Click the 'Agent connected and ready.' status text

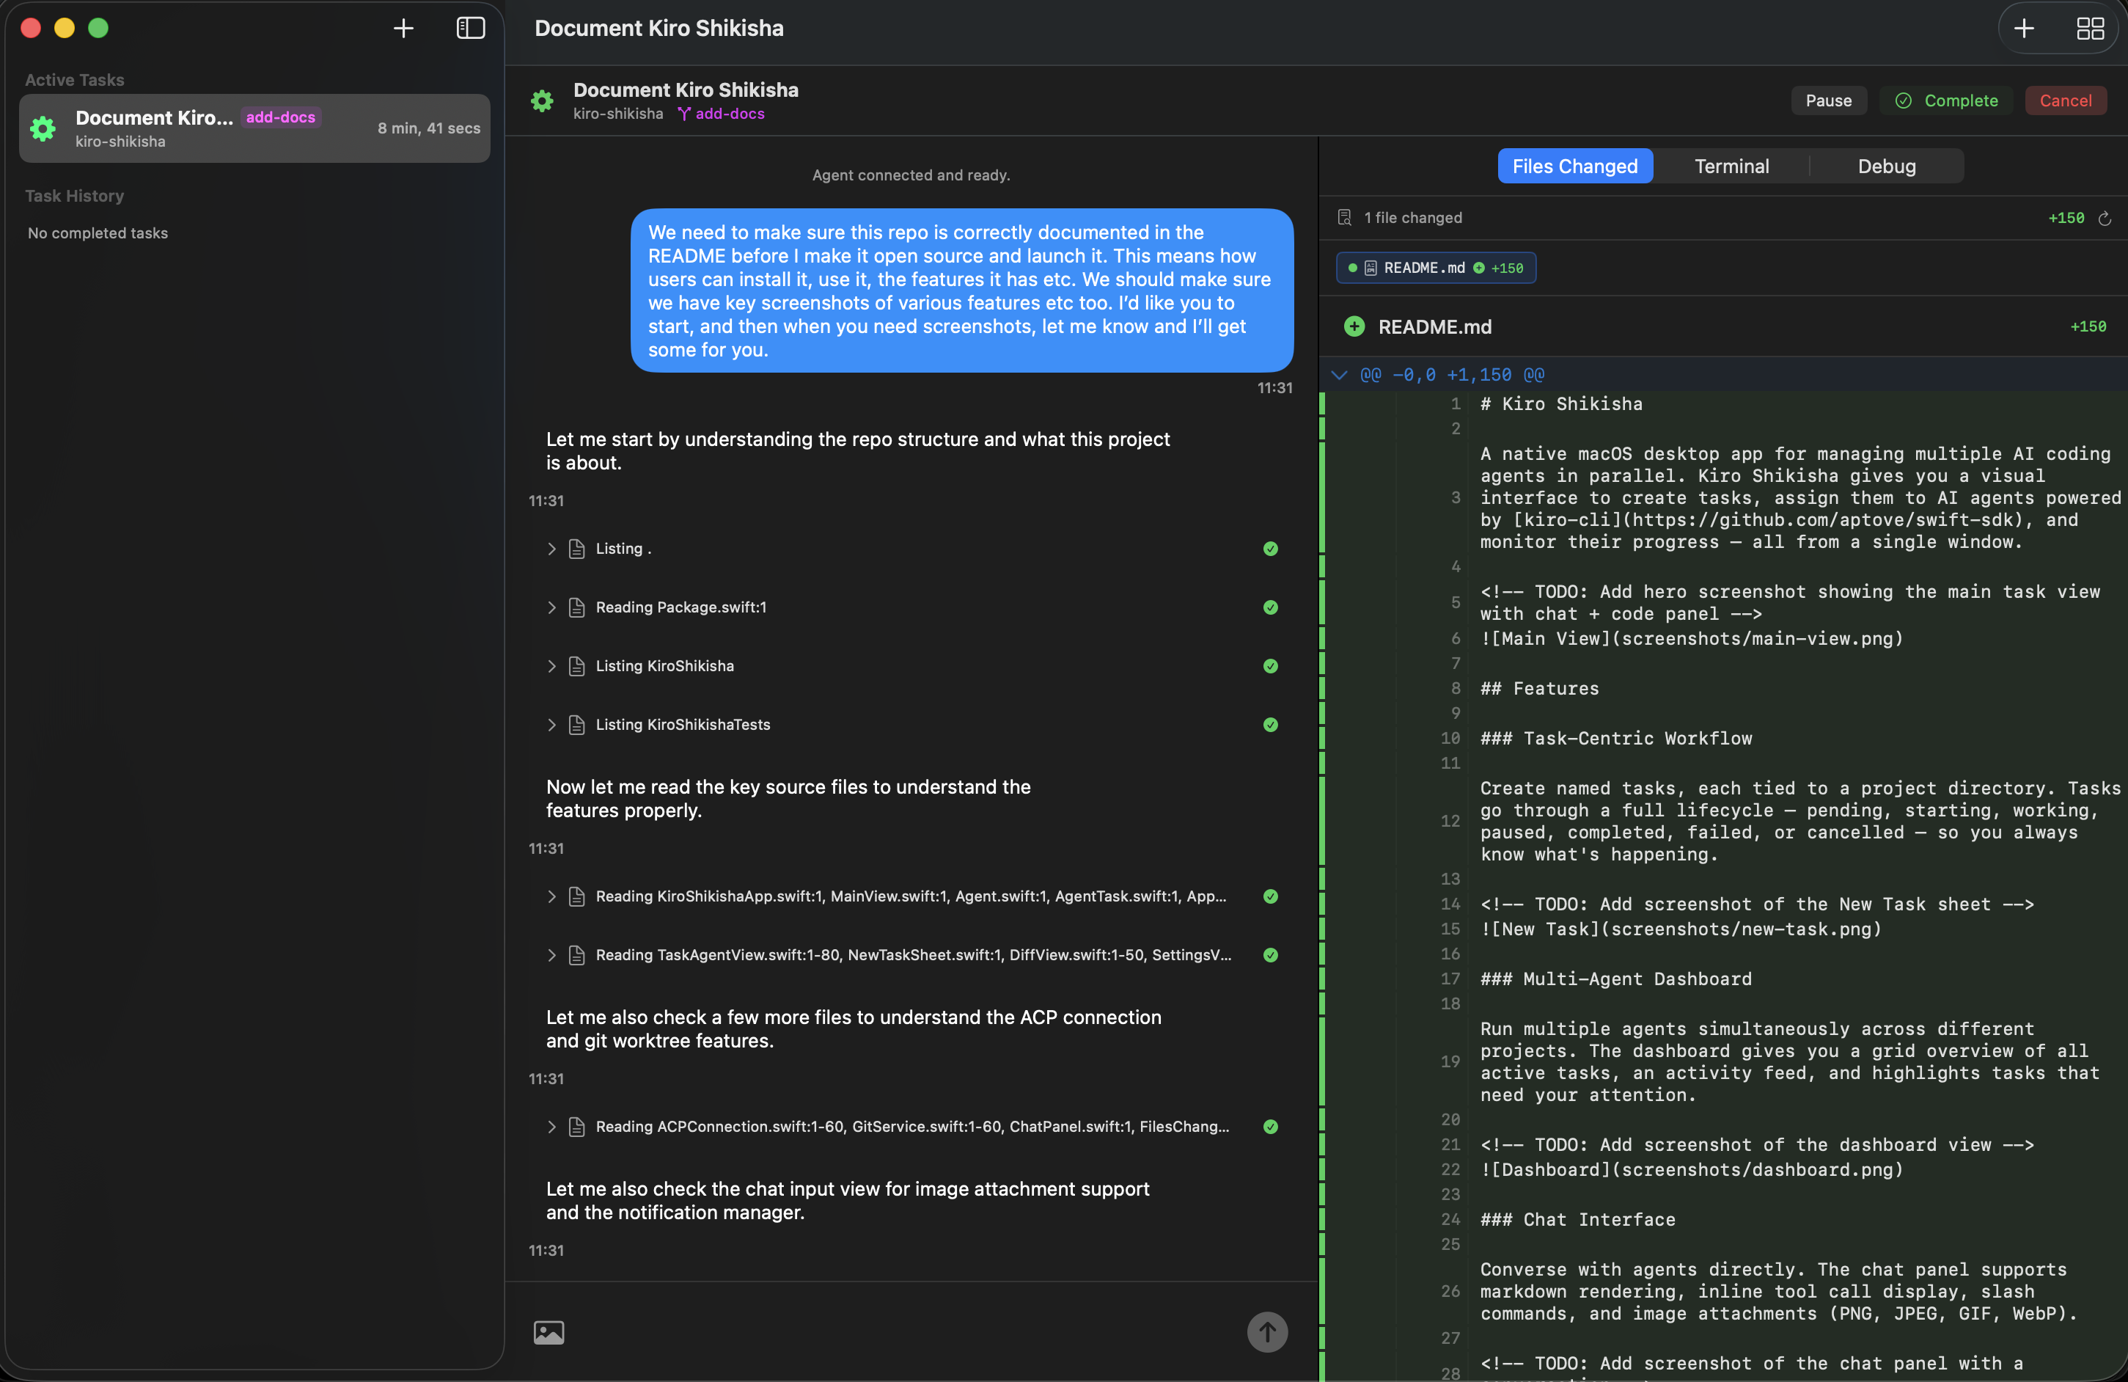click(910, 175)
